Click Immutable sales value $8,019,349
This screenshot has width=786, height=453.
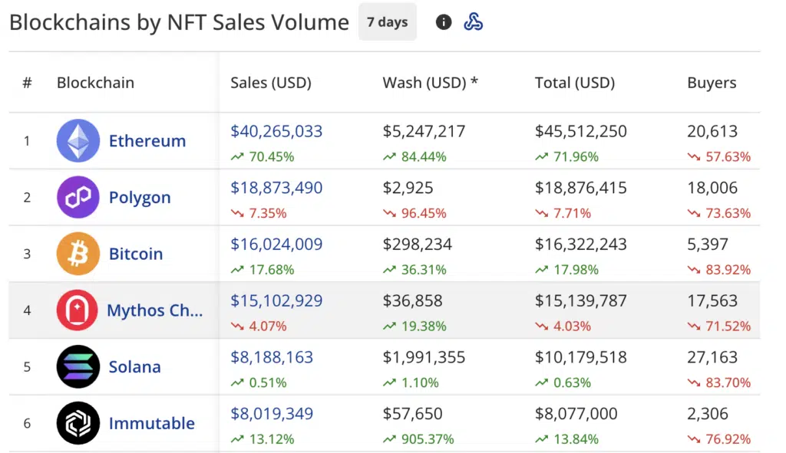point(272,414)
